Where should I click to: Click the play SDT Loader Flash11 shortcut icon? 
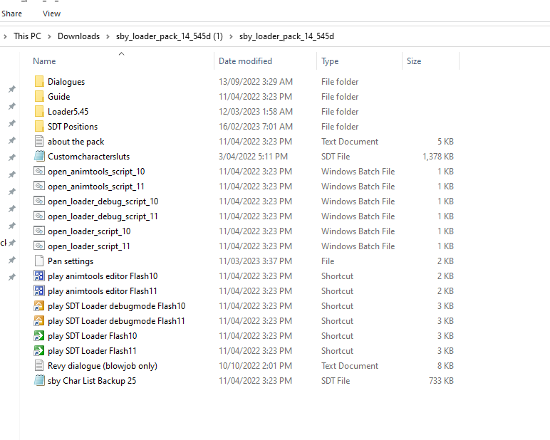click(39, 351)
